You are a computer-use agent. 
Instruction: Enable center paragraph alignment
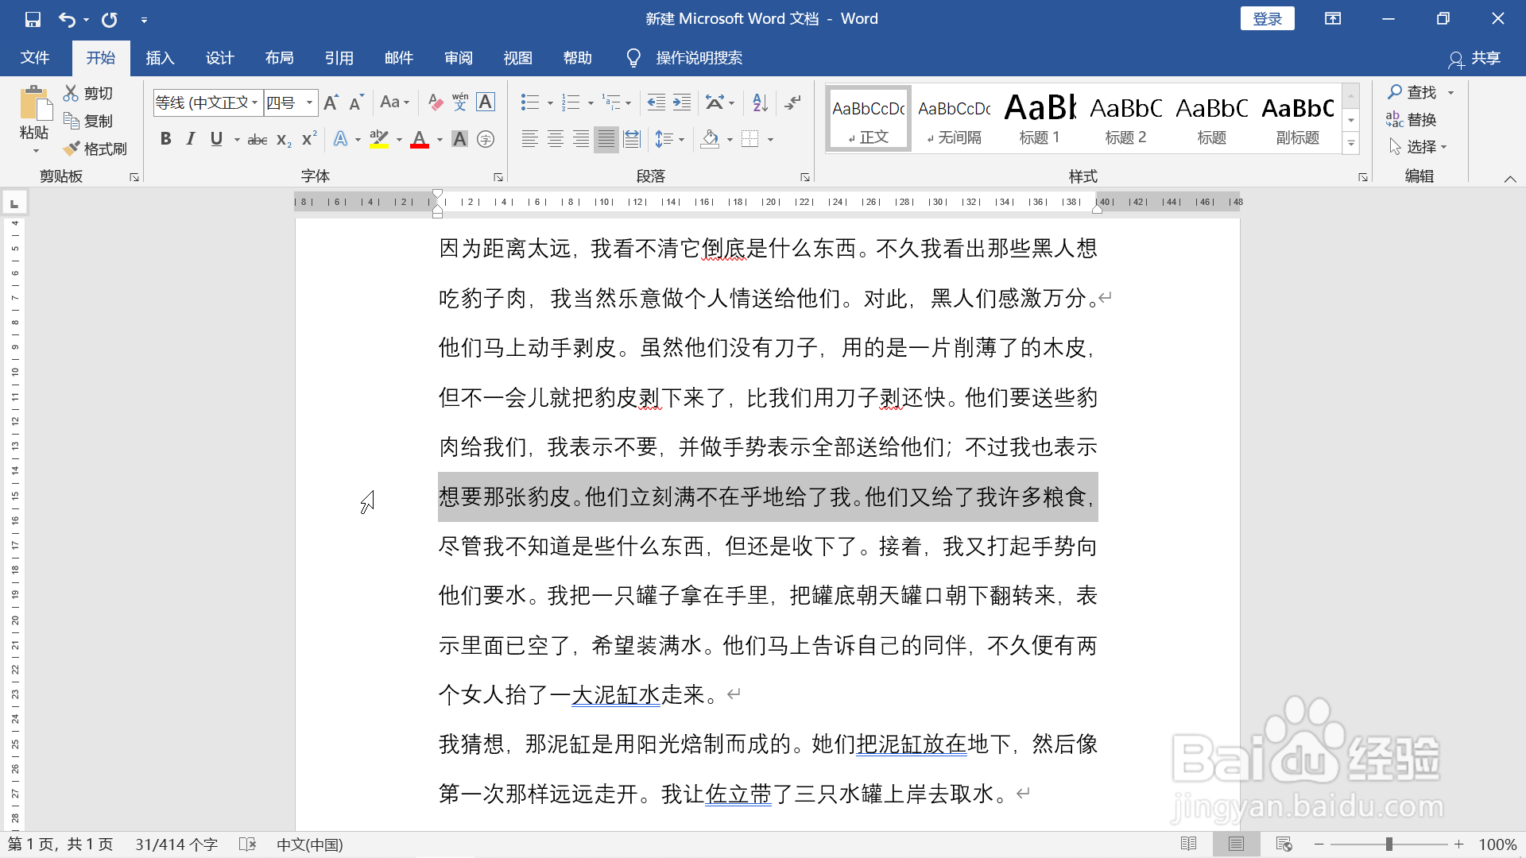pos(555,138)
